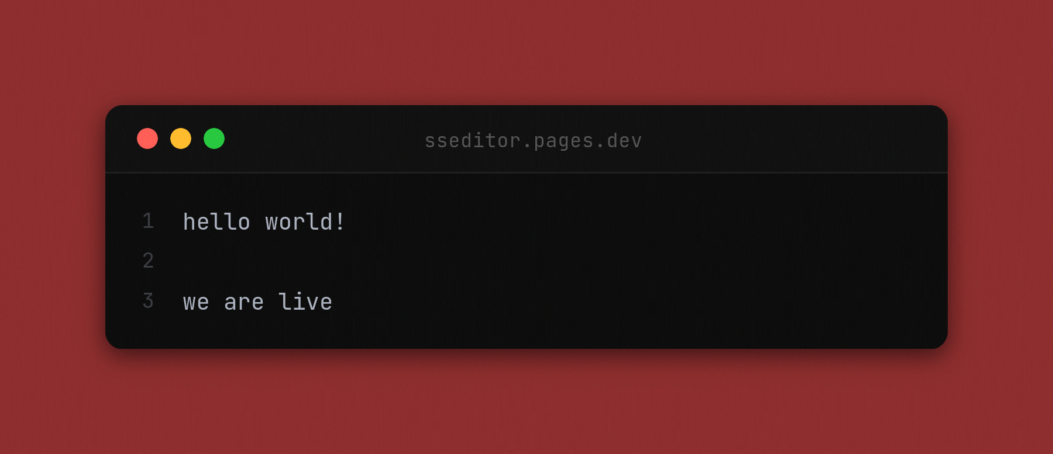
Task: Click the word hello on line 1
Action: coord(216,221)
